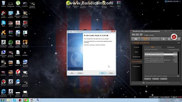This screenshot has height=102, width=182.
Task: Click Bandicam key icon in title bar
Action: [x=166, y=31]
